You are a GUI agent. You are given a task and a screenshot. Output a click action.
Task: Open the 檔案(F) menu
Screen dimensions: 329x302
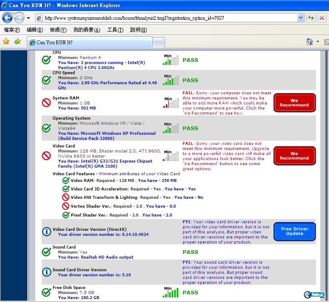[x=11, y=30]
